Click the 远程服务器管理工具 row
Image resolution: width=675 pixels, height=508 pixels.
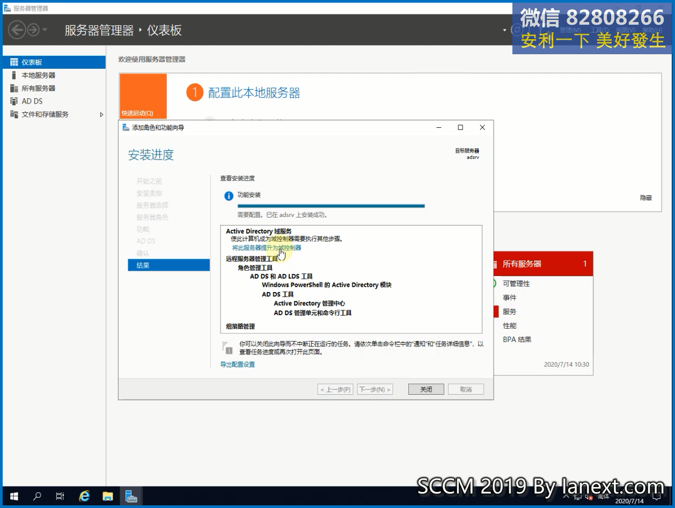click(252, 258)
